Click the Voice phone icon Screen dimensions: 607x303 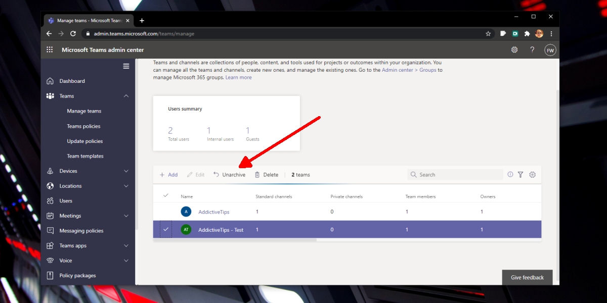pos(50,261)
